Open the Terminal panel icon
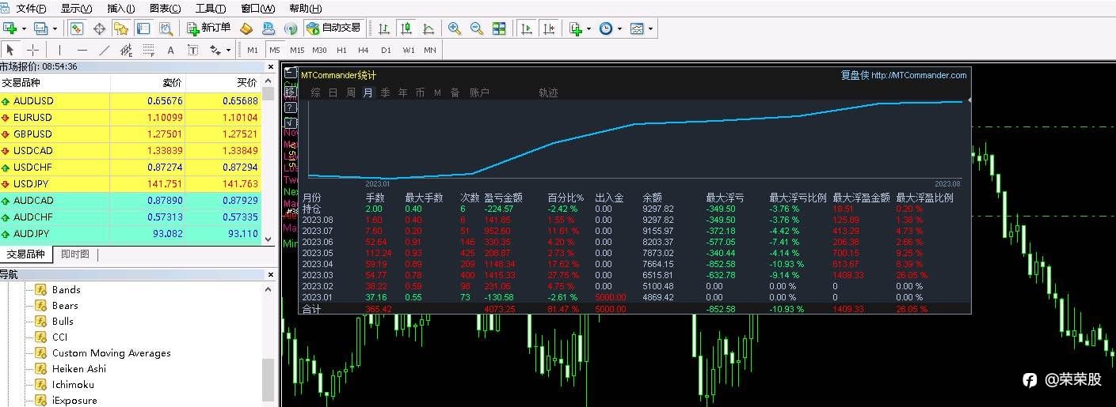The height and width of the screenshot is (407, 1116). [x=143, y=28]
